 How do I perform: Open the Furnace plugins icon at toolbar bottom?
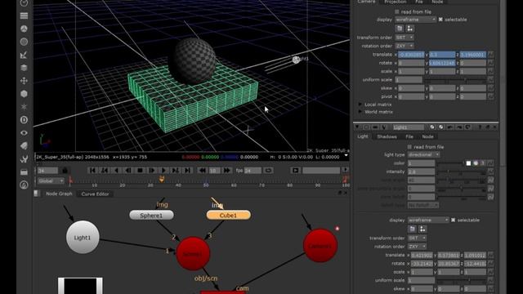click(x=24, y=185)
